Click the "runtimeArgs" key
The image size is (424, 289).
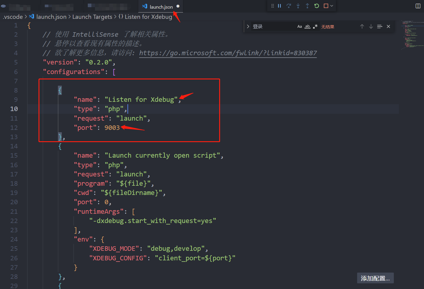pyautogui.click(x=99, y=211)
